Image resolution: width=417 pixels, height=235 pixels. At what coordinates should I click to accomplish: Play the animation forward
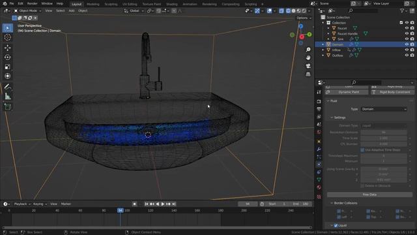[x=163, y=204]
